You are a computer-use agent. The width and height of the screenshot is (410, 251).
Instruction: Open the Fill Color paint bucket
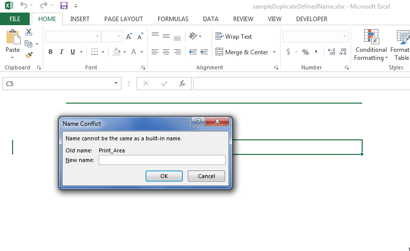click(117, 52)
